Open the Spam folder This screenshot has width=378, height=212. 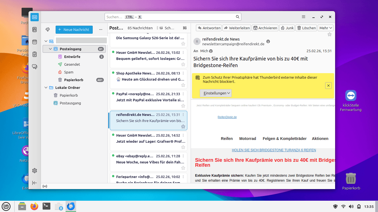click(69, 72)
